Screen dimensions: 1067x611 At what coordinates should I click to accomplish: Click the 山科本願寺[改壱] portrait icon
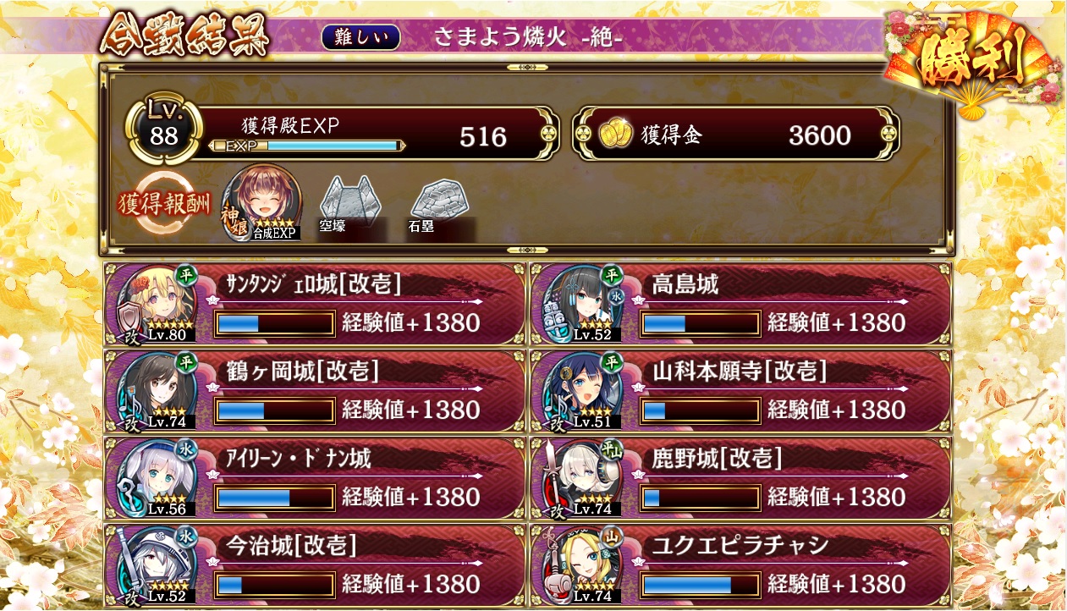click(583, 390)
